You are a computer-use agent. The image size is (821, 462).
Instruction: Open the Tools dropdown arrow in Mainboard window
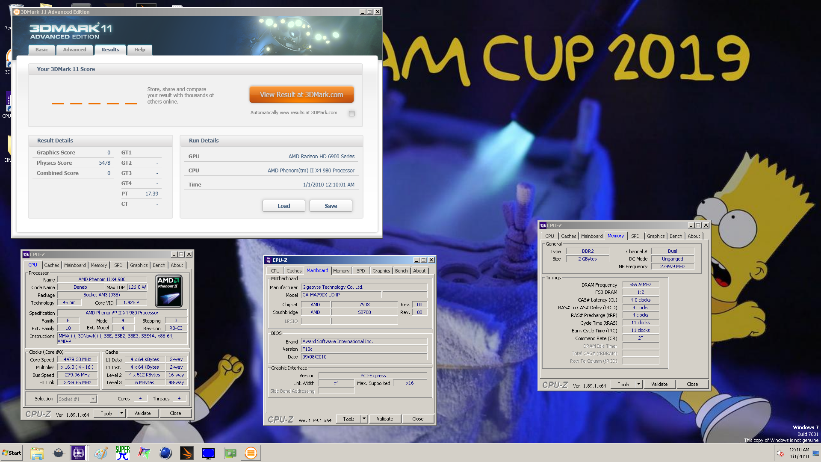point(364,419)
